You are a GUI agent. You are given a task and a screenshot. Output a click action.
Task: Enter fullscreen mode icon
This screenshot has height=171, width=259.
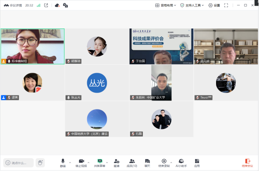226,5
